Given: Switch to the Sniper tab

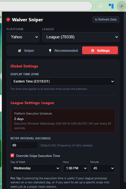Looking at the screenshot, I should coord(26,51).
